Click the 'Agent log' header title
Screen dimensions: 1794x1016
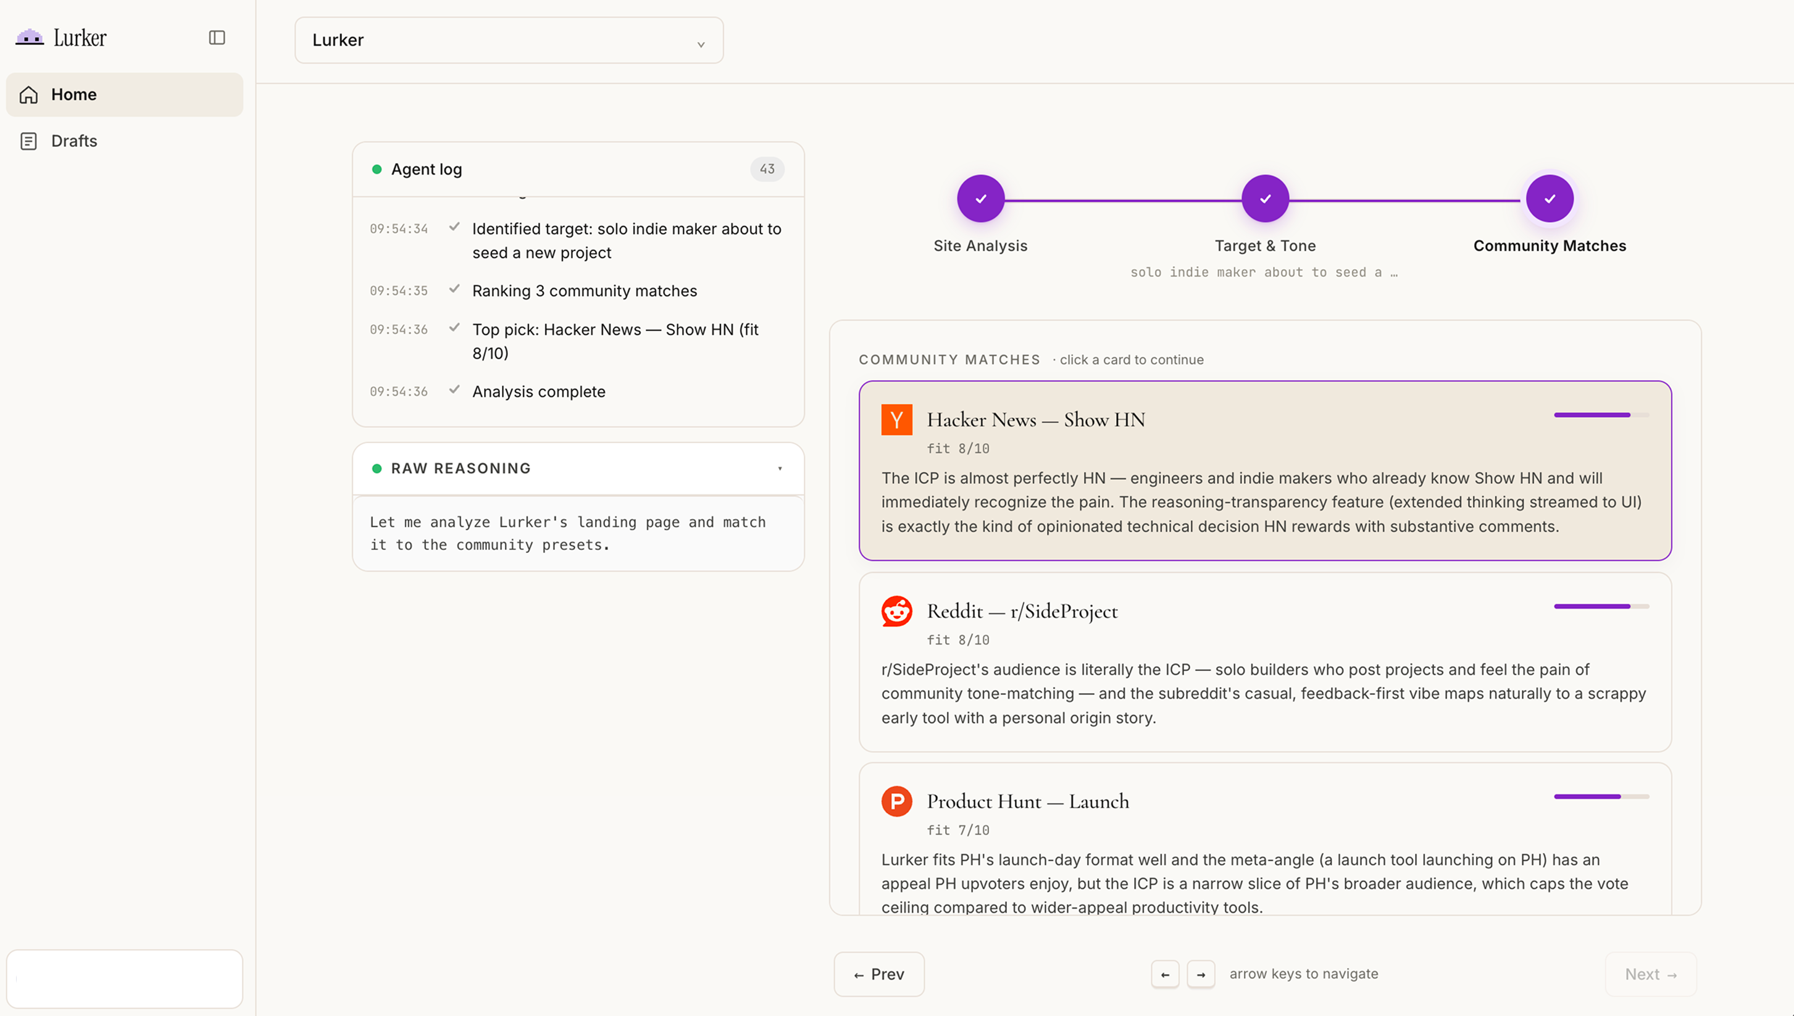point(427,169)
